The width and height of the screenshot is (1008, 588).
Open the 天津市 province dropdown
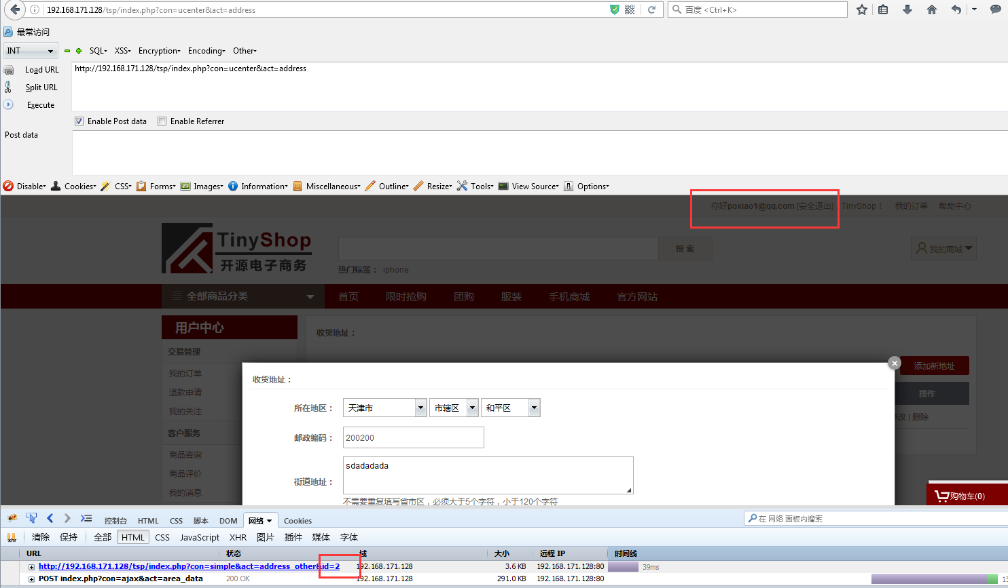[384, 408]
